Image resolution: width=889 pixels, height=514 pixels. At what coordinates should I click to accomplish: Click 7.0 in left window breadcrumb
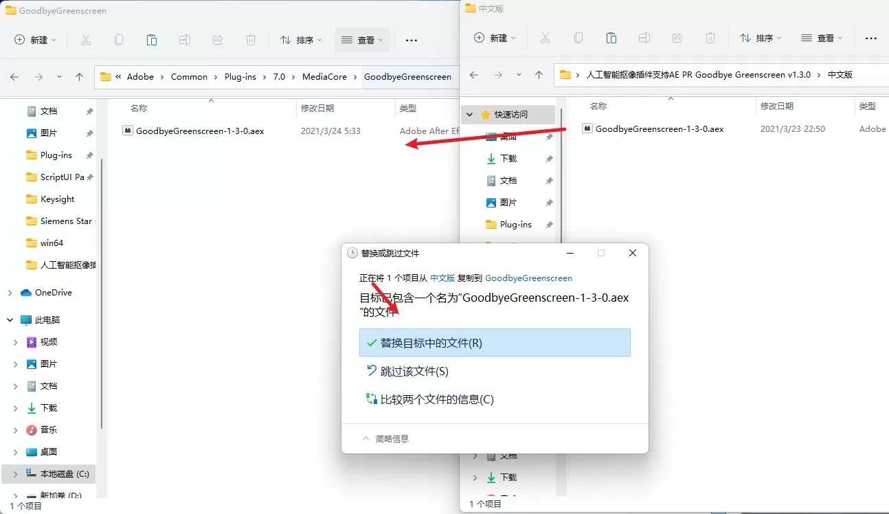(279, 77)
